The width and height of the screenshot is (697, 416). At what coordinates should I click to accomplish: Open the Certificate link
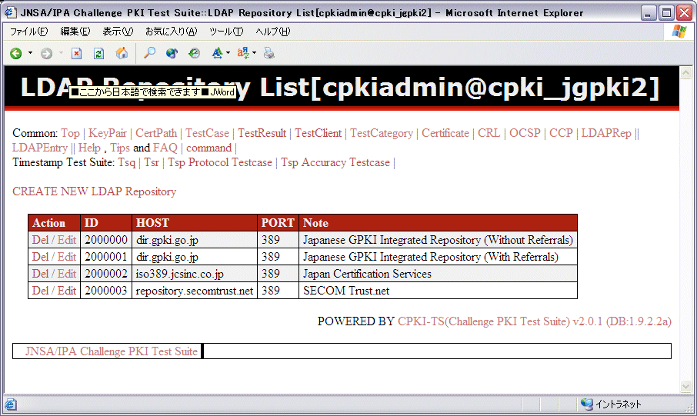pos(445,133)
